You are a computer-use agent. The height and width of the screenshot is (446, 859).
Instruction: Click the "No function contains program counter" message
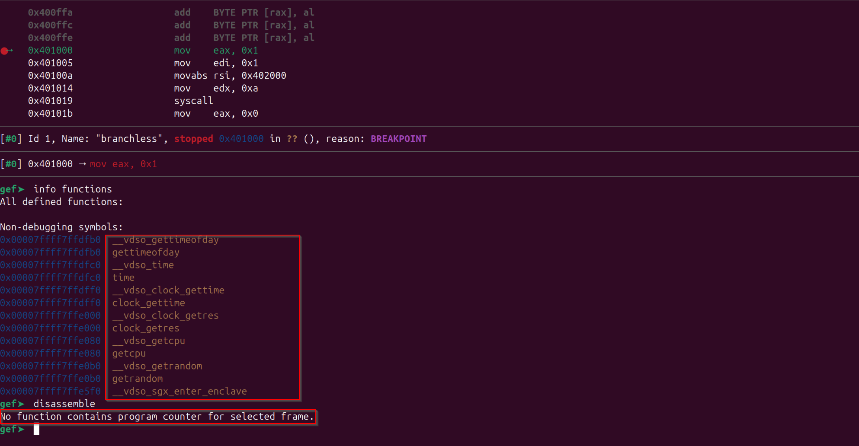(x=157, y=417)
